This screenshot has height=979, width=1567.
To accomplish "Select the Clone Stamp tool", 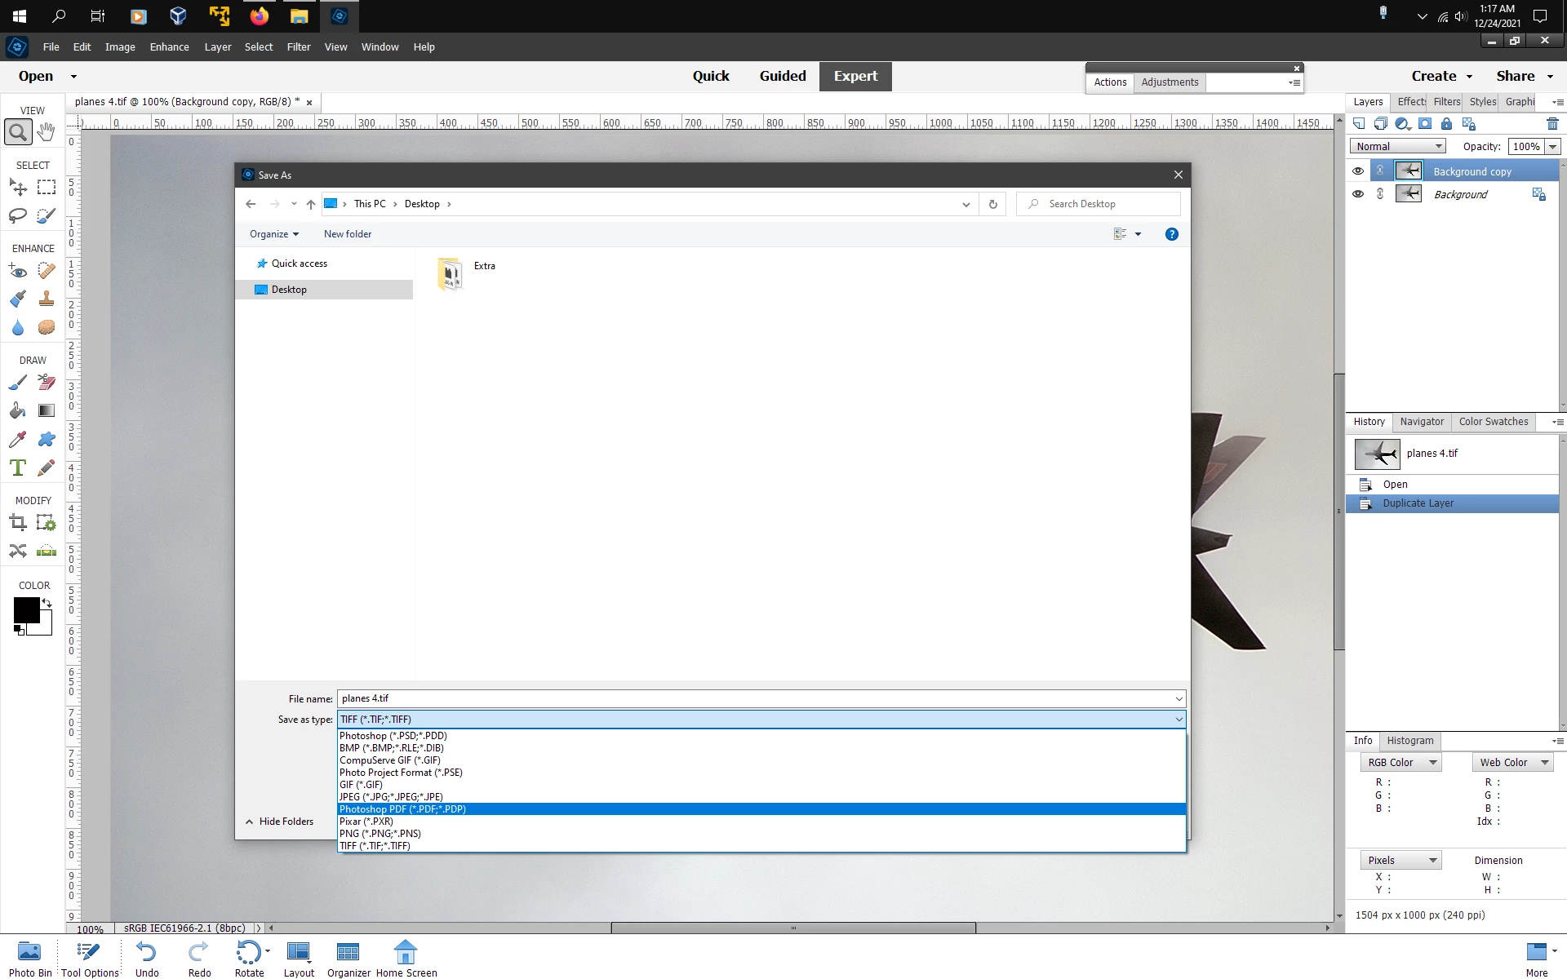I will point(47,299).
